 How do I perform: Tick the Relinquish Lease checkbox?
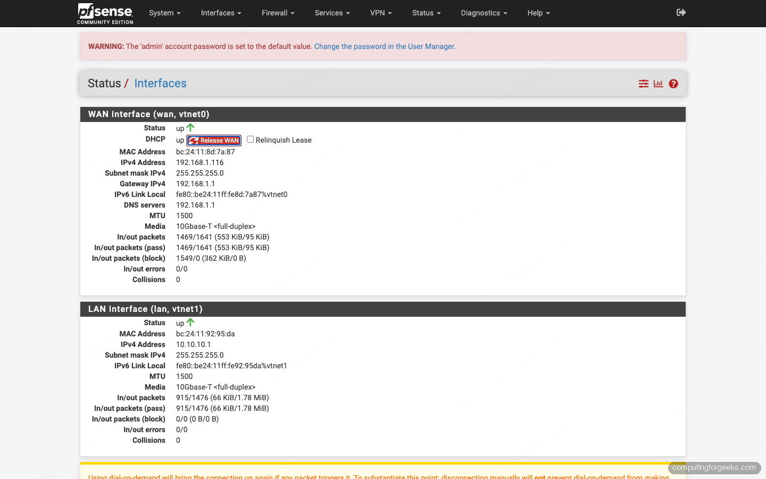(x=250, y=139)
